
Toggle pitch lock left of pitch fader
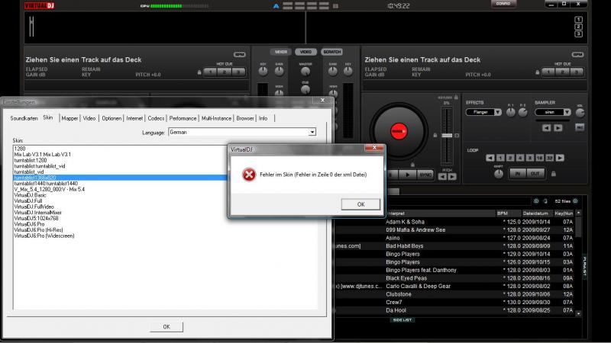(x=435, y=135)
